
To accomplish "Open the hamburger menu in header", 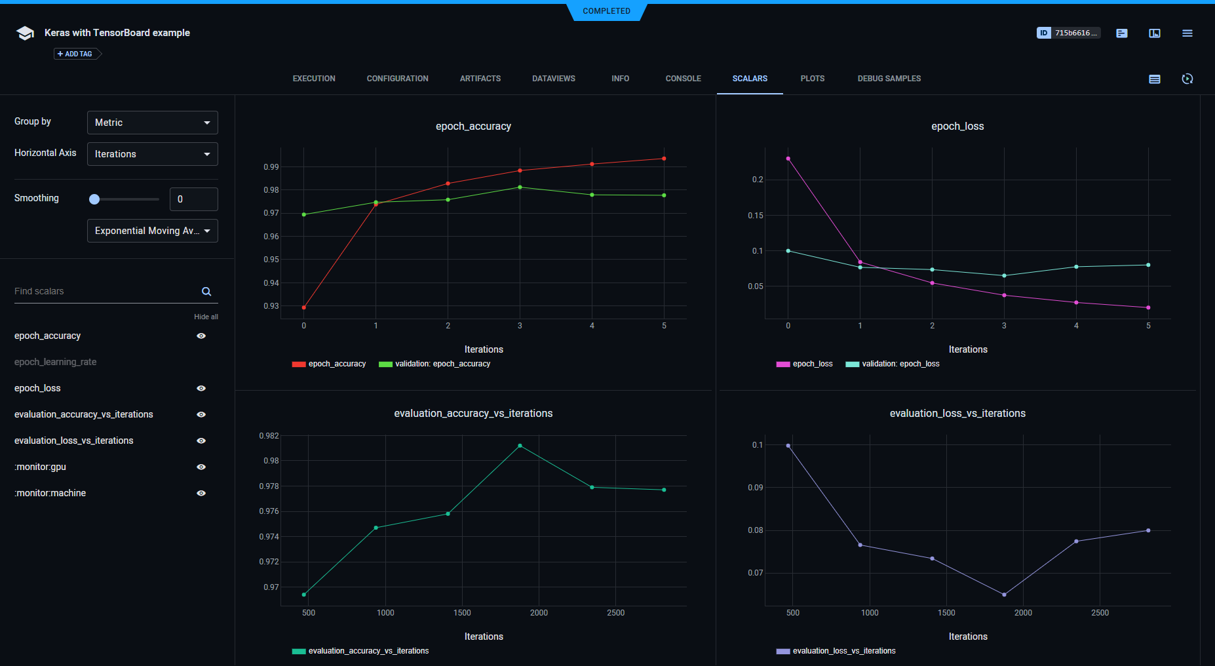I will 1187,33.
